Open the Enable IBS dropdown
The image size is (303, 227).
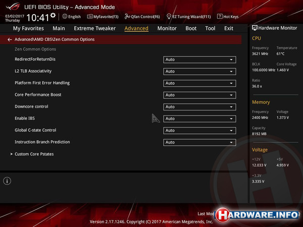pyautogui.click(x=199, y=119)
